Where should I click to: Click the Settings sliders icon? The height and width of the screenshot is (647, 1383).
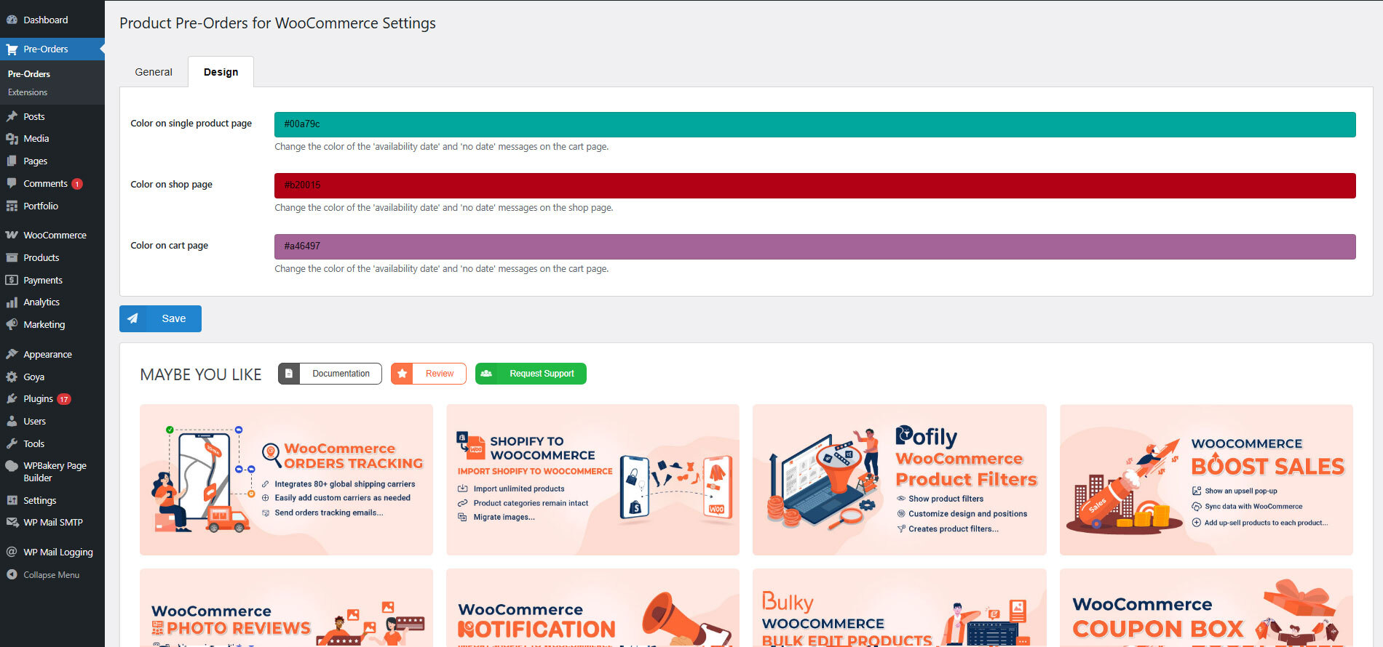[12, 500]
